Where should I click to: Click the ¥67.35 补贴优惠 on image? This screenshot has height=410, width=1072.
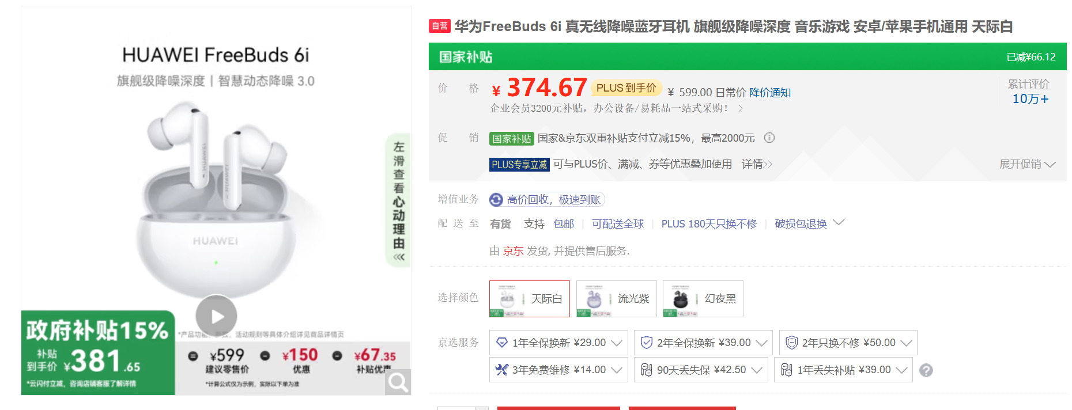coord(375,361)
